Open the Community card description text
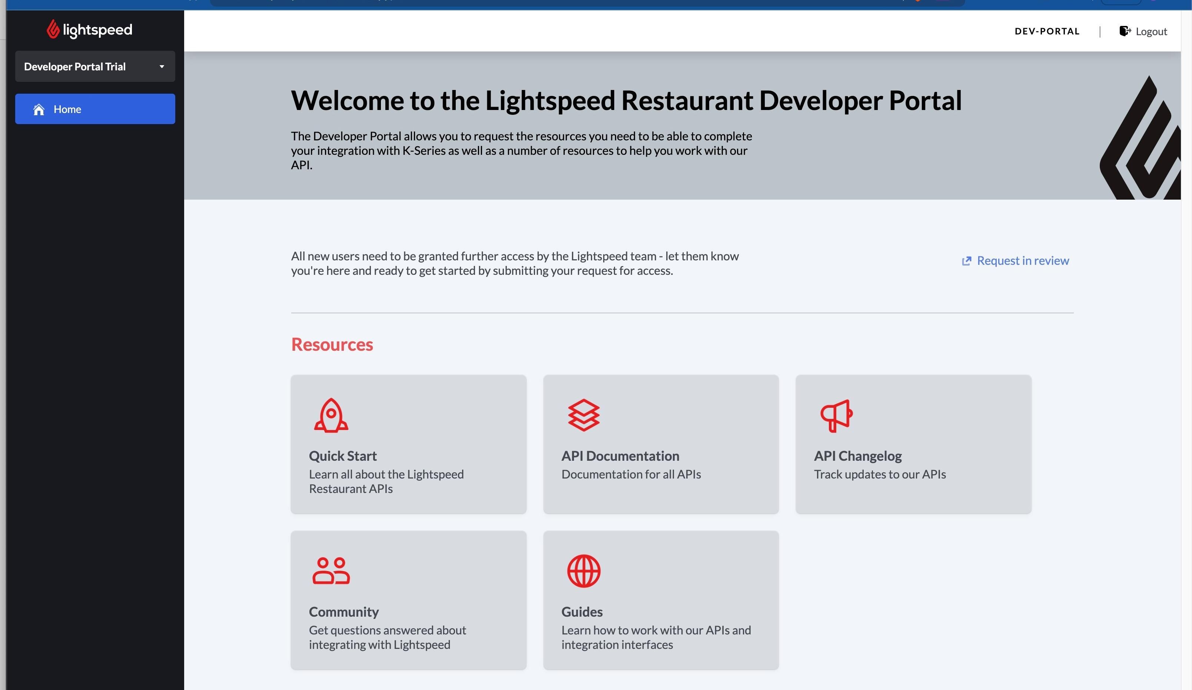This screenshot has height=690, width=1192. (387, 637)
